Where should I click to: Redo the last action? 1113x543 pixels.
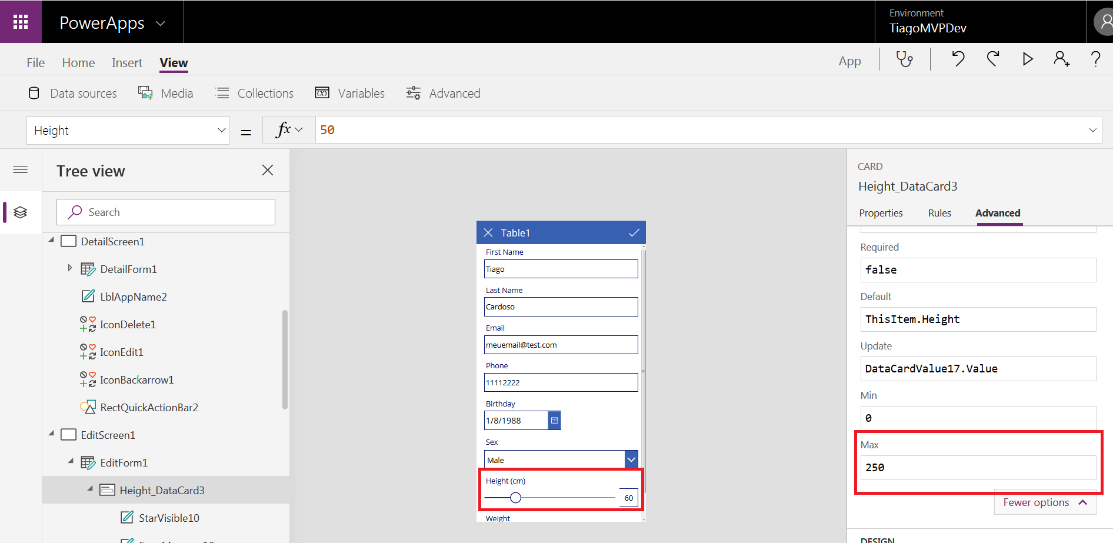coord(993,59)
